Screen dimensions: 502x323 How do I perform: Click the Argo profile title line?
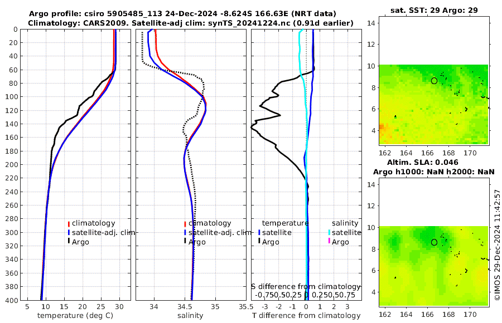coord(182,14)
